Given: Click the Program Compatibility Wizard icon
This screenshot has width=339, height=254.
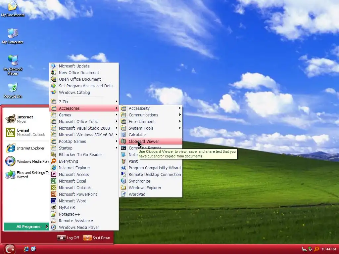Looking at the screenshot, I should click(x=123, y=168).
